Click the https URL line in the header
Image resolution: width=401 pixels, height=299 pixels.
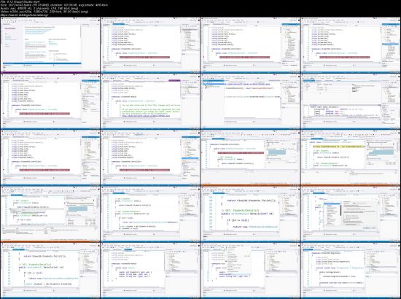[24, 15]
